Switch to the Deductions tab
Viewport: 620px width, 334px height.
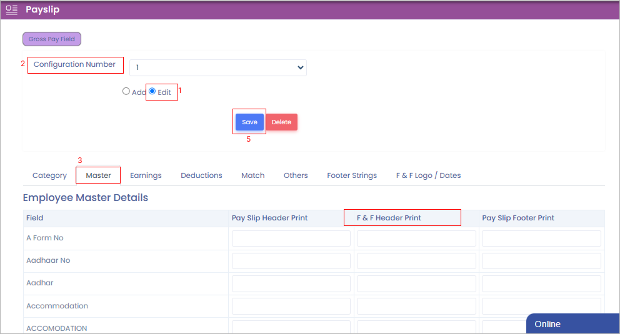tap(201, 175)
